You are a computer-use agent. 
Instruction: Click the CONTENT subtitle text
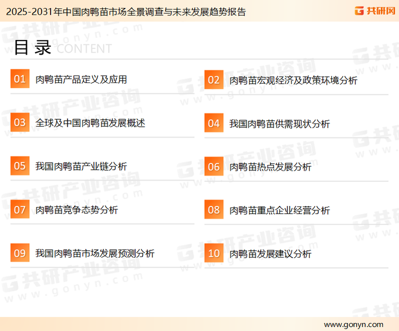84,48
